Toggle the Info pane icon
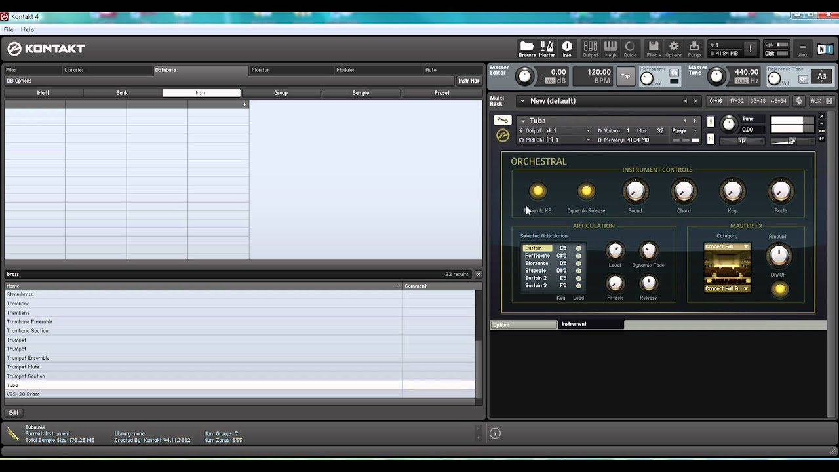The width and height of the screenshot is (839, 472). [567, 49]
